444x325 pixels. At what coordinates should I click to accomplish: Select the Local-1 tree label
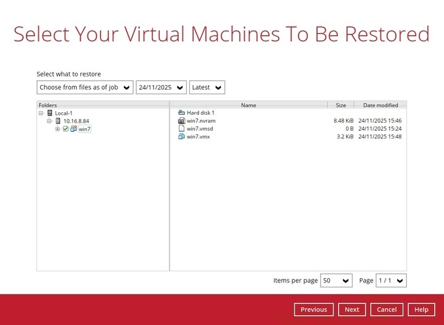point(64,113)
